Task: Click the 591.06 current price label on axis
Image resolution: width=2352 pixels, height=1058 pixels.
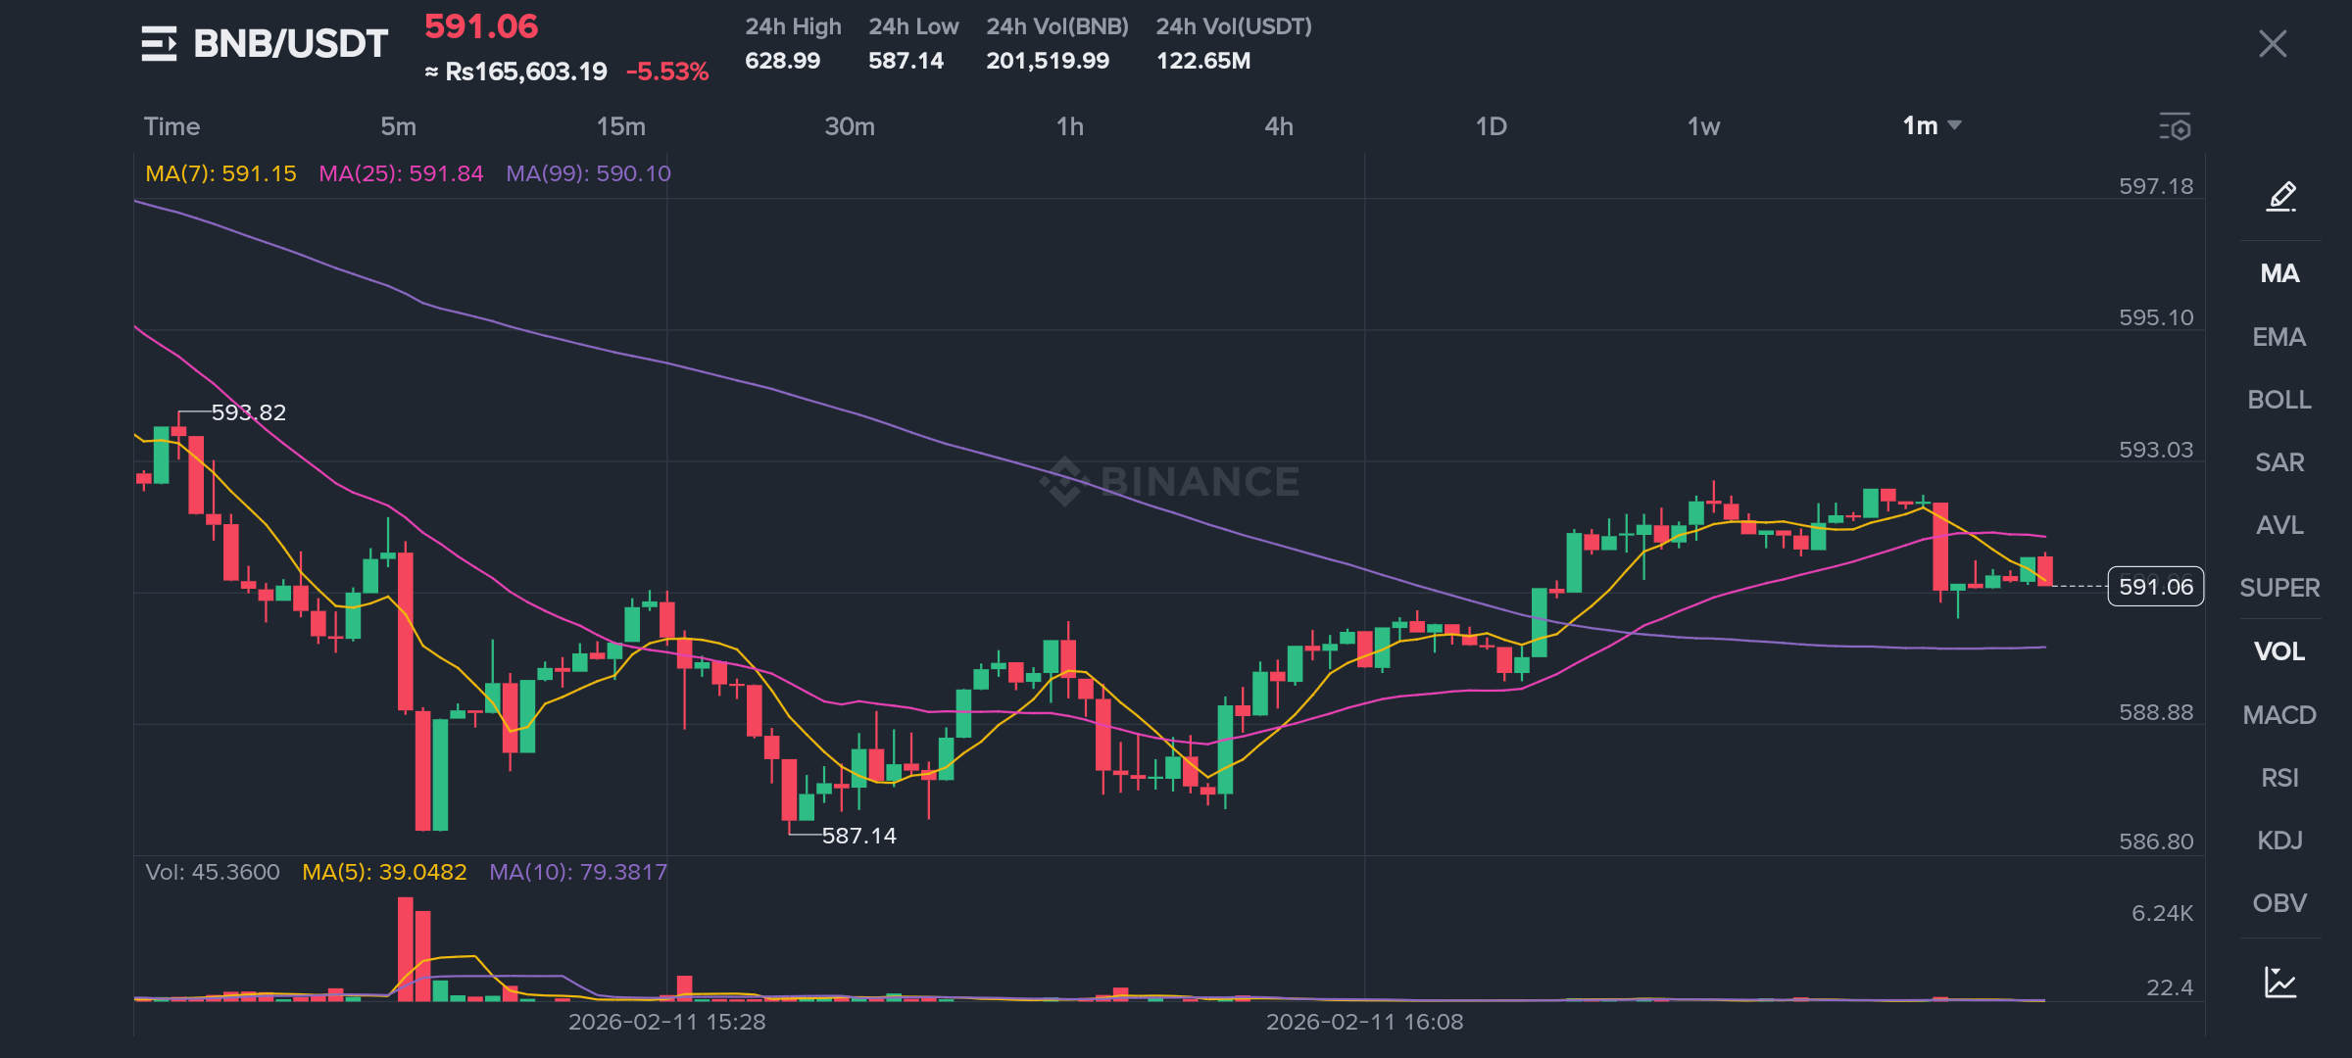Action: 2155,587
